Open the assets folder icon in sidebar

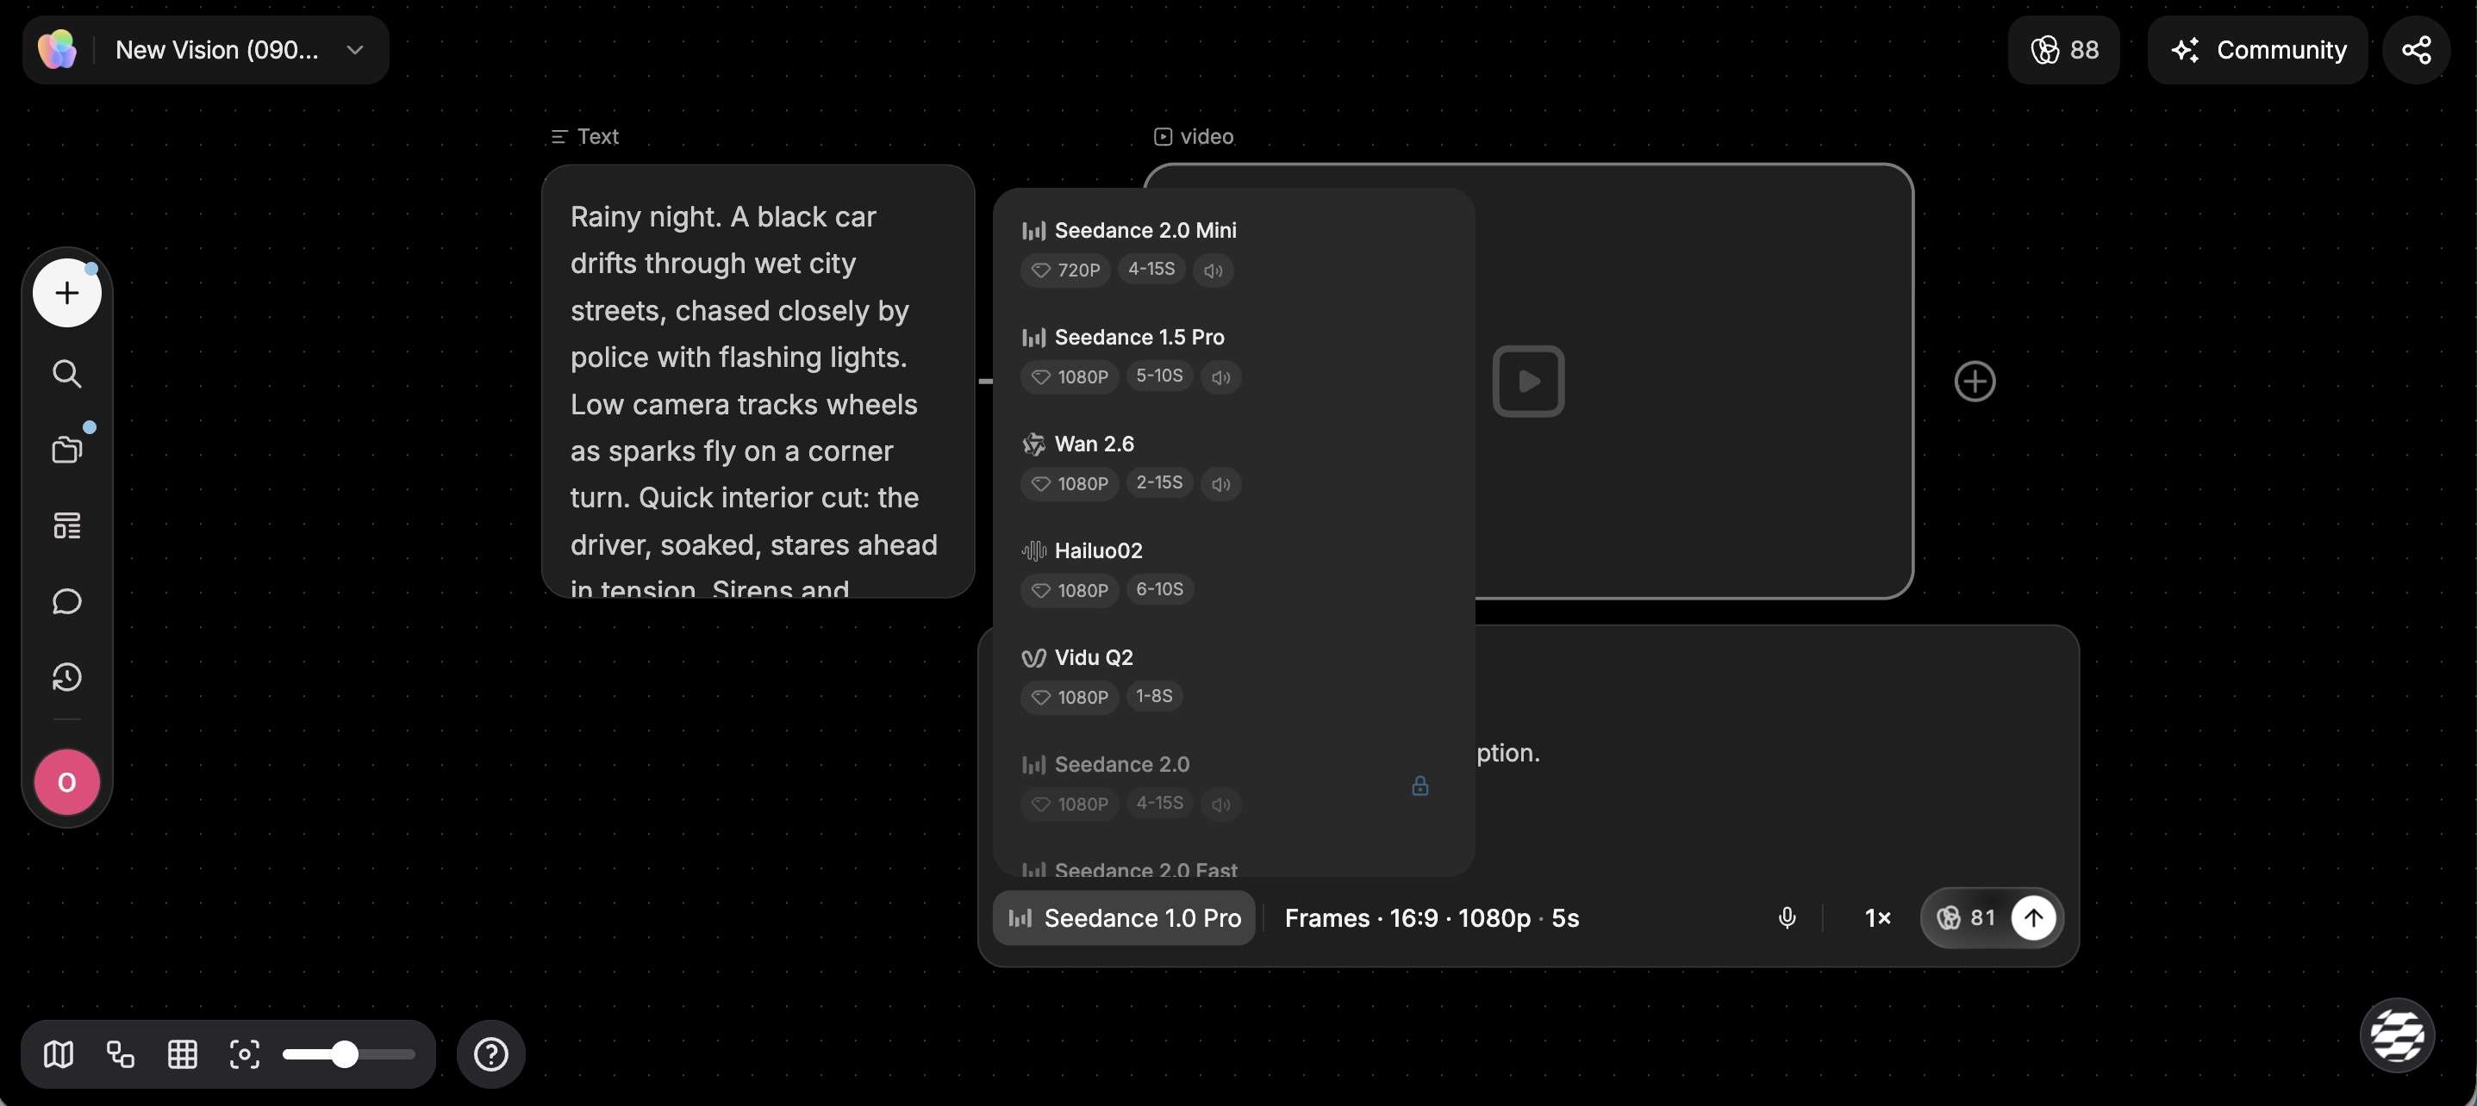[66, 449]
